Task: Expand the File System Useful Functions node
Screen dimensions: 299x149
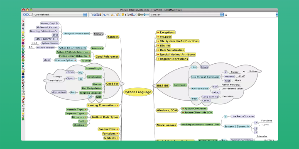Action: point(178,41)
